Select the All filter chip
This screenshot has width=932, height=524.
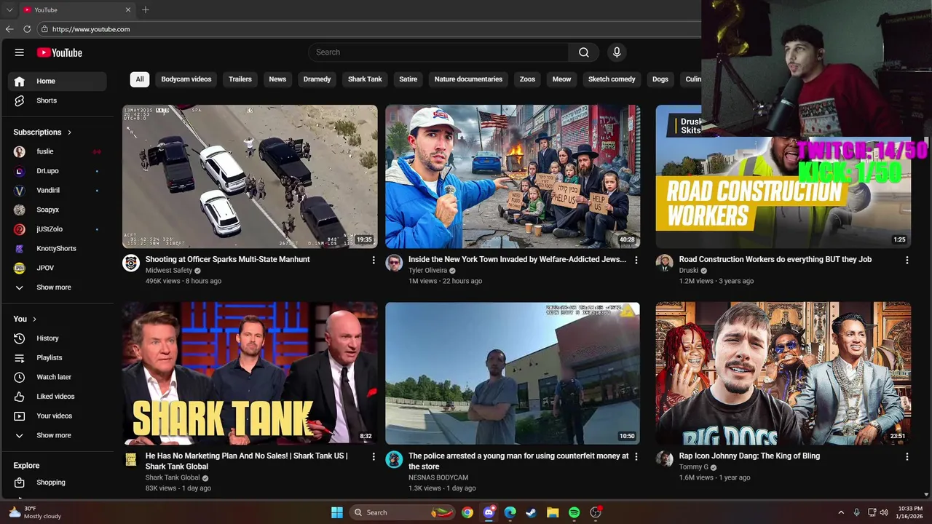click(140, 79)
